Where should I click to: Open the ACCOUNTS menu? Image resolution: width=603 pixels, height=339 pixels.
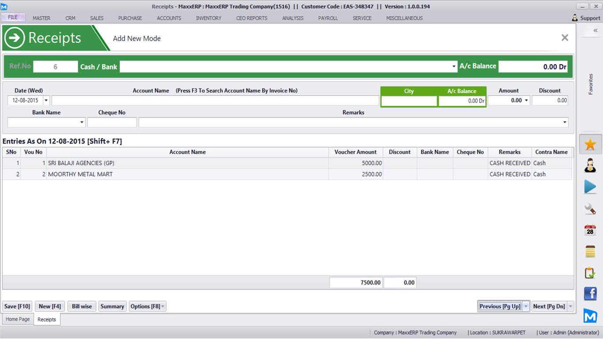169,18
